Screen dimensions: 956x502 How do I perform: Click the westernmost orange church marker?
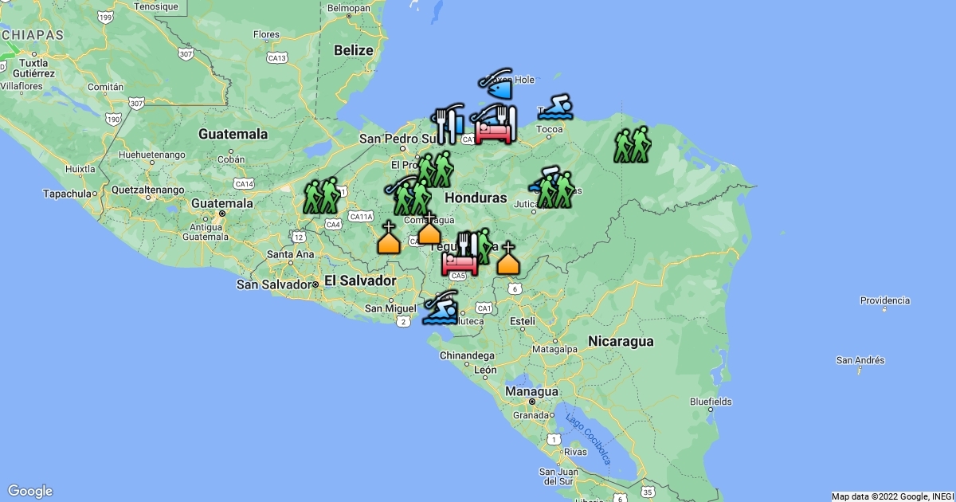388,238
